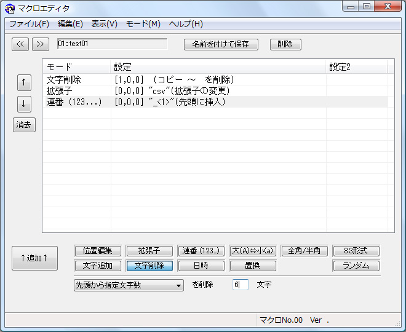This screenshot has width=406, height=332.
Task: Click the 設定2 column header
Action: [357, 67]
